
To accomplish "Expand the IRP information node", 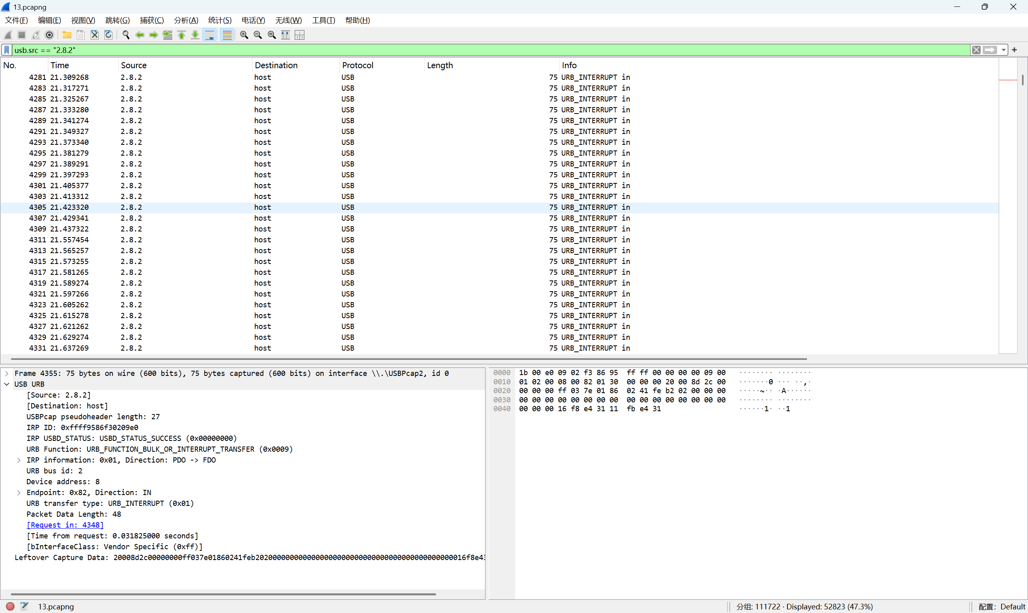I will point(18,460).
